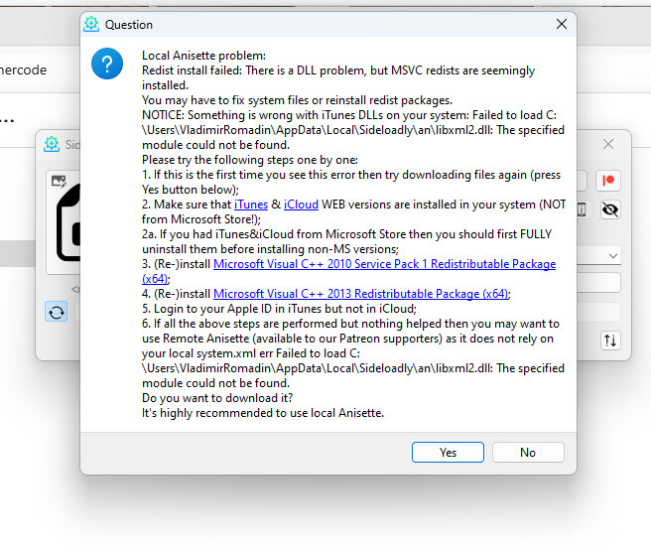Click the "Local Anisette problem:" heading text

pyautogui.click(x=203, y=56)
